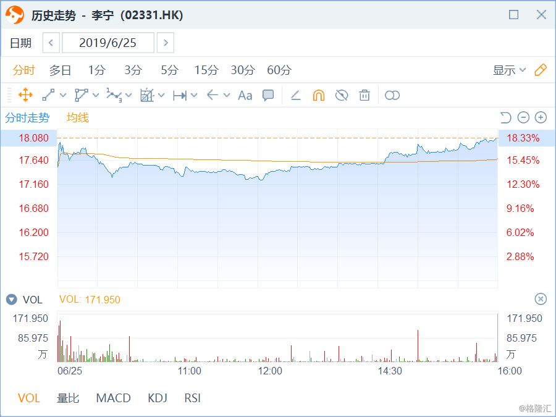The height and width of the screenshot is (417, 556).
Task: Go to next date with right arrow
Action: point(165,43)
